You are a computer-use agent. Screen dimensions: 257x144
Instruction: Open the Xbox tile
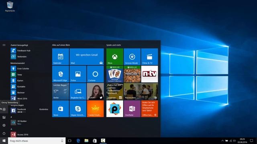tap(115, 57)
